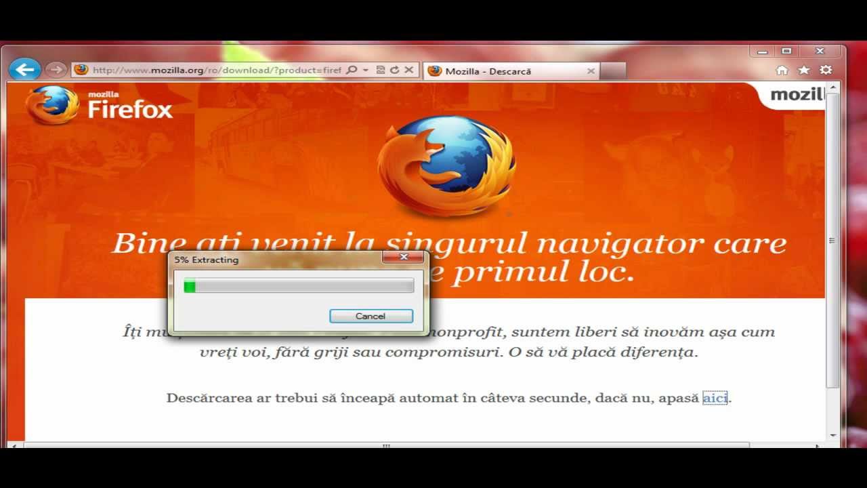Screen dimensions: 867x488
Task: Open the Tools gear menu
Action: pos(826,70)
